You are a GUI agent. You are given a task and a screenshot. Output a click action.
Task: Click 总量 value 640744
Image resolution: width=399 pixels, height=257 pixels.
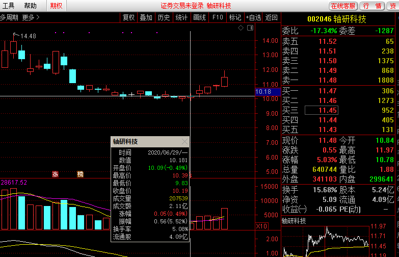click(x=325, y=169)
